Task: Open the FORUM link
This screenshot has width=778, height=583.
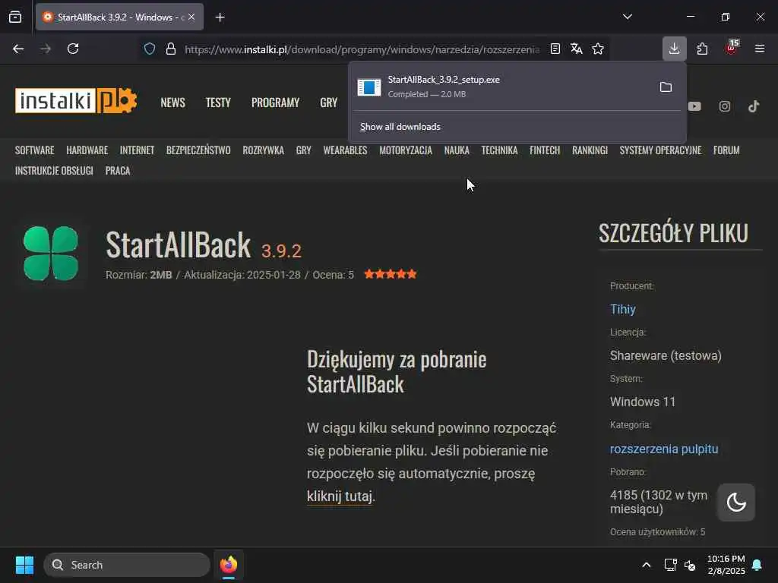Action: [726, 150]
